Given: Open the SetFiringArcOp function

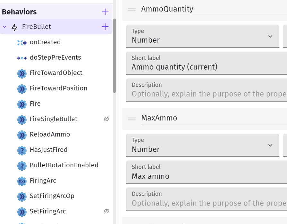Looking at the screenshot, I should pyautogui.click(x=52, y=196).
